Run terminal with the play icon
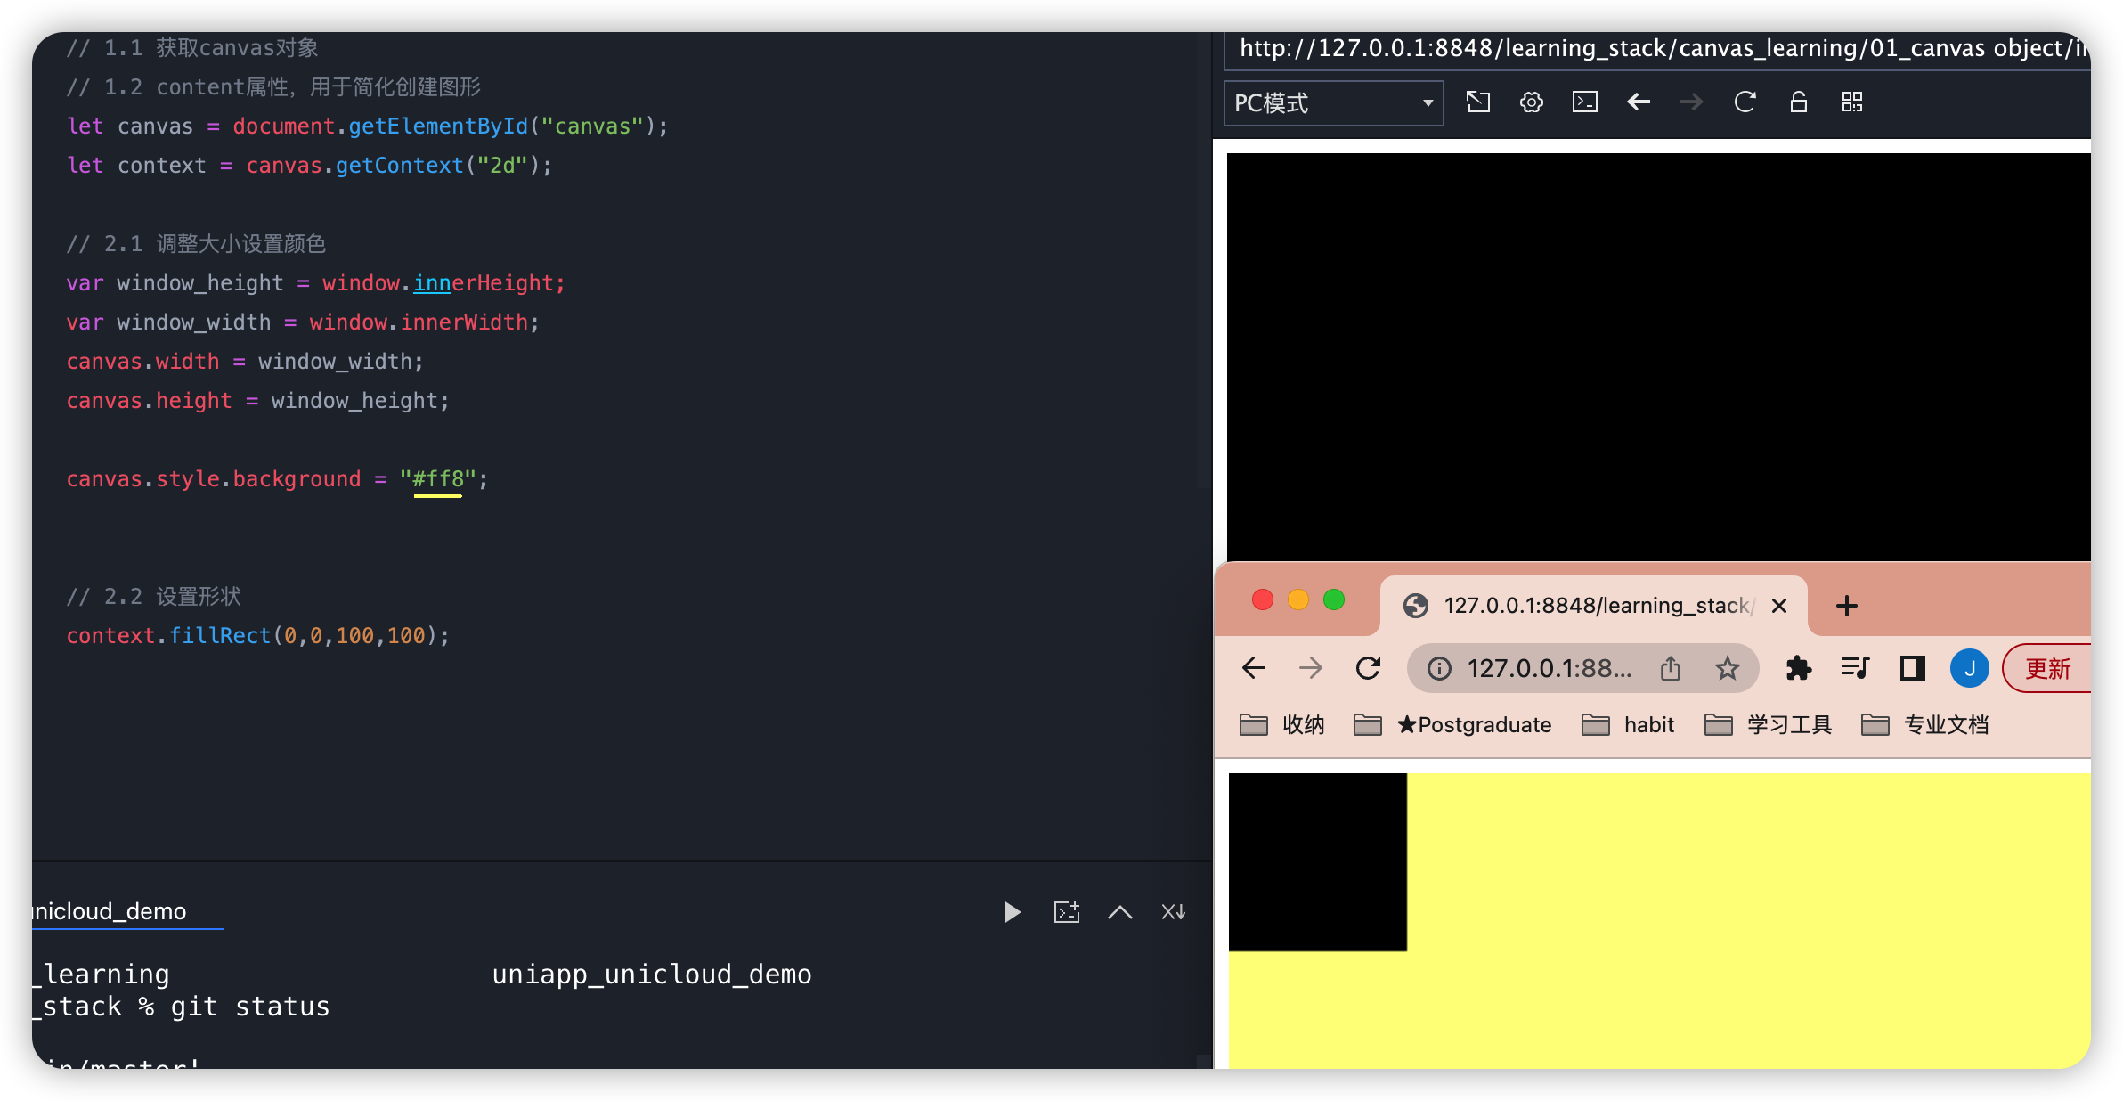This screenshot has height=1101, width=2123. 1013,912
